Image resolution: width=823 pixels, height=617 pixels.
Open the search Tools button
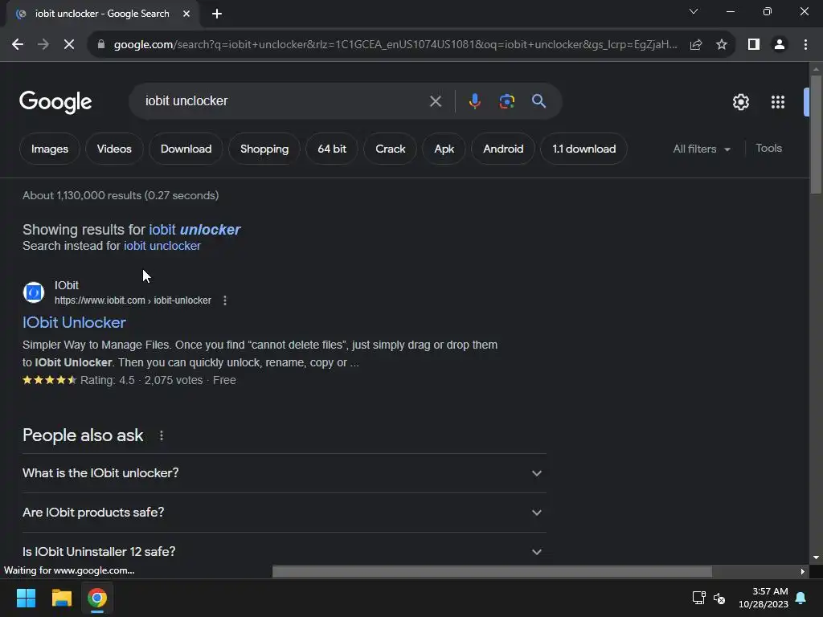768,149
